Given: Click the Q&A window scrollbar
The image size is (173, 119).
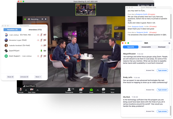Looking at the screenshot, I should pos(170,111).
